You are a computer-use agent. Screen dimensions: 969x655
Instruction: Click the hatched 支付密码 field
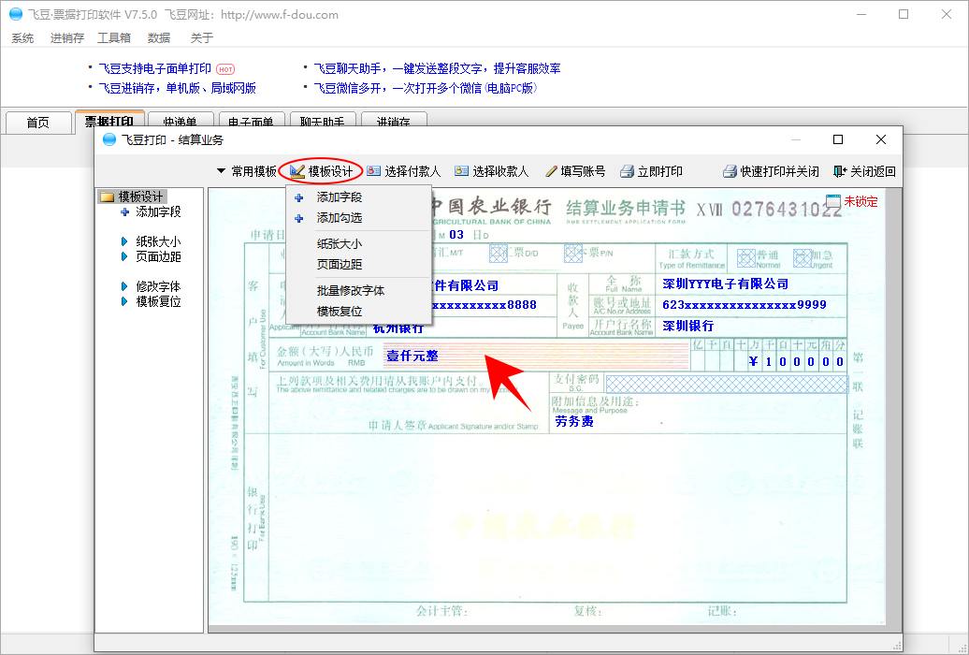727,384
